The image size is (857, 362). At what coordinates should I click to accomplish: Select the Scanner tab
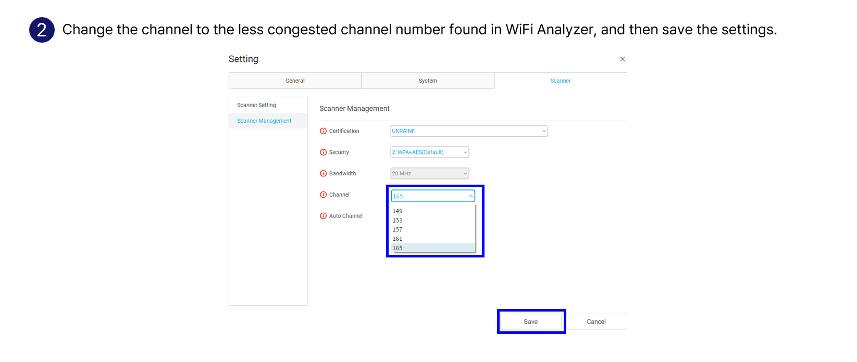tap(560, 81)
